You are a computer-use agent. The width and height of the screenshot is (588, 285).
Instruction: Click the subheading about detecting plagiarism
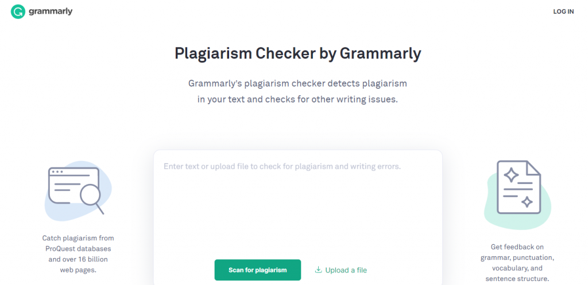coord(297,91)
